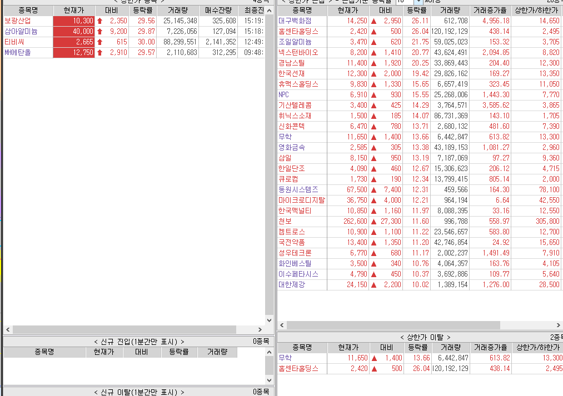Select 동원시스템즈 stock row
Image resolution: width=563 pixels, height=396 pixels.
pos(298,190)
